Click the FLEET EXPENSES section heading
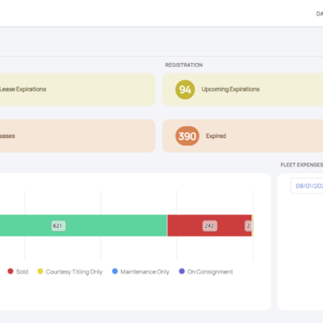Viewport: 323px width, 323px height. [302, 165]
